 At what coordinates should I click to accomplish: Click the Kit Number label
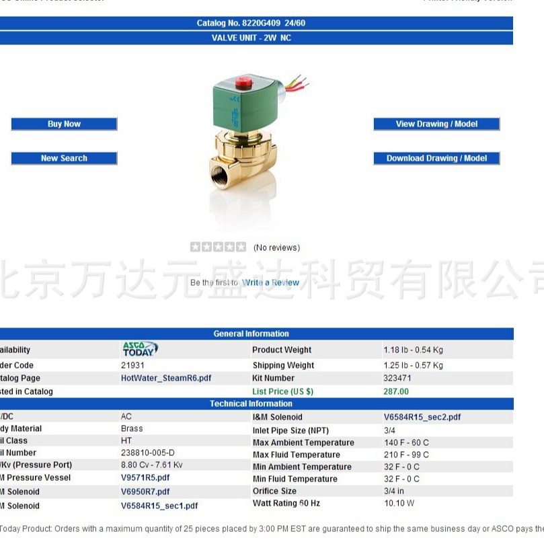point(274,378)
